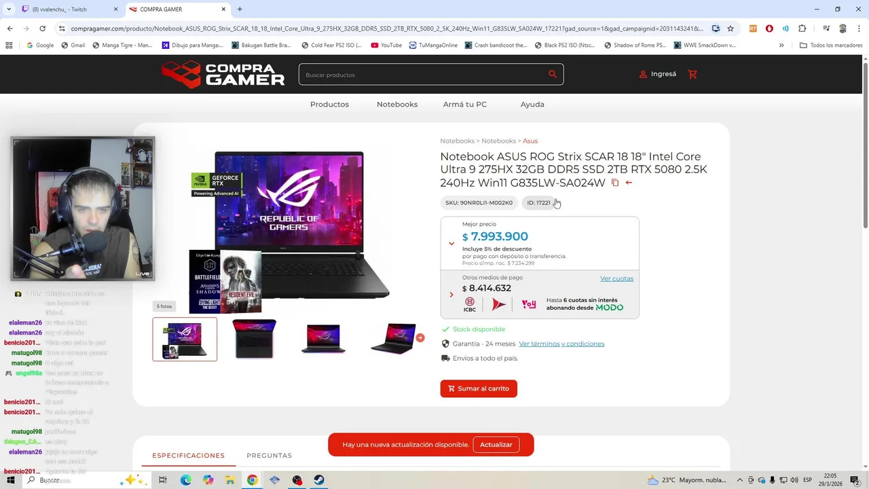Reload the page with the refresh icon
Image resolution: width=869 pixels, height=489 pixels.
tap(42, 29)
